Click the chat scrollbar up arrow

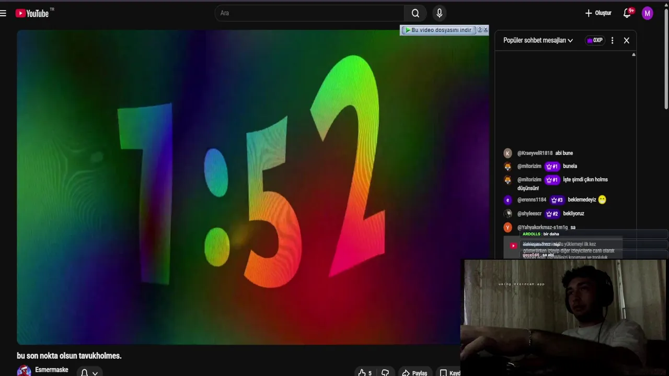(x=633, y=54)
